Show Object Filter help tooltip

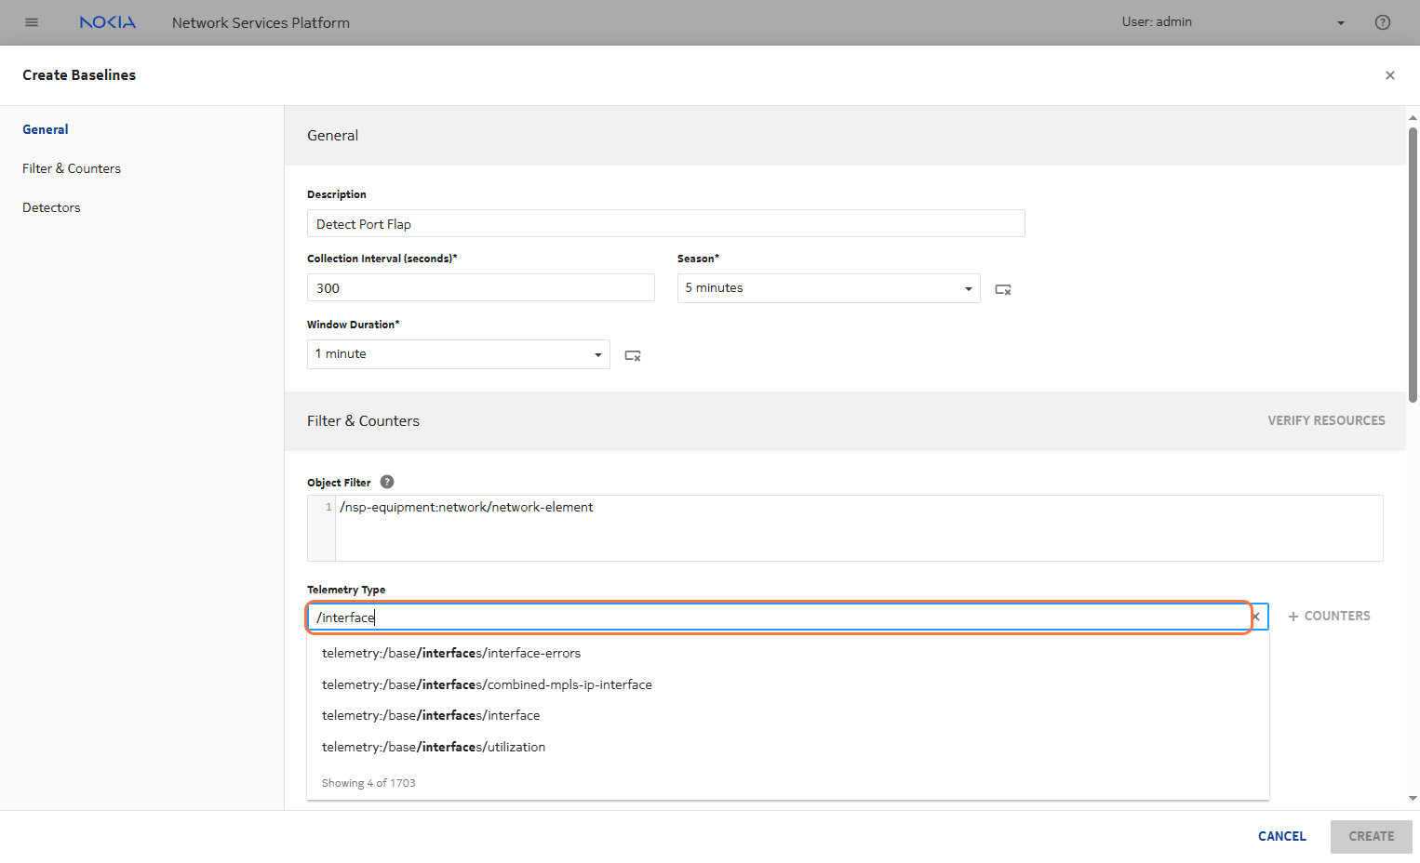[387, 482]
